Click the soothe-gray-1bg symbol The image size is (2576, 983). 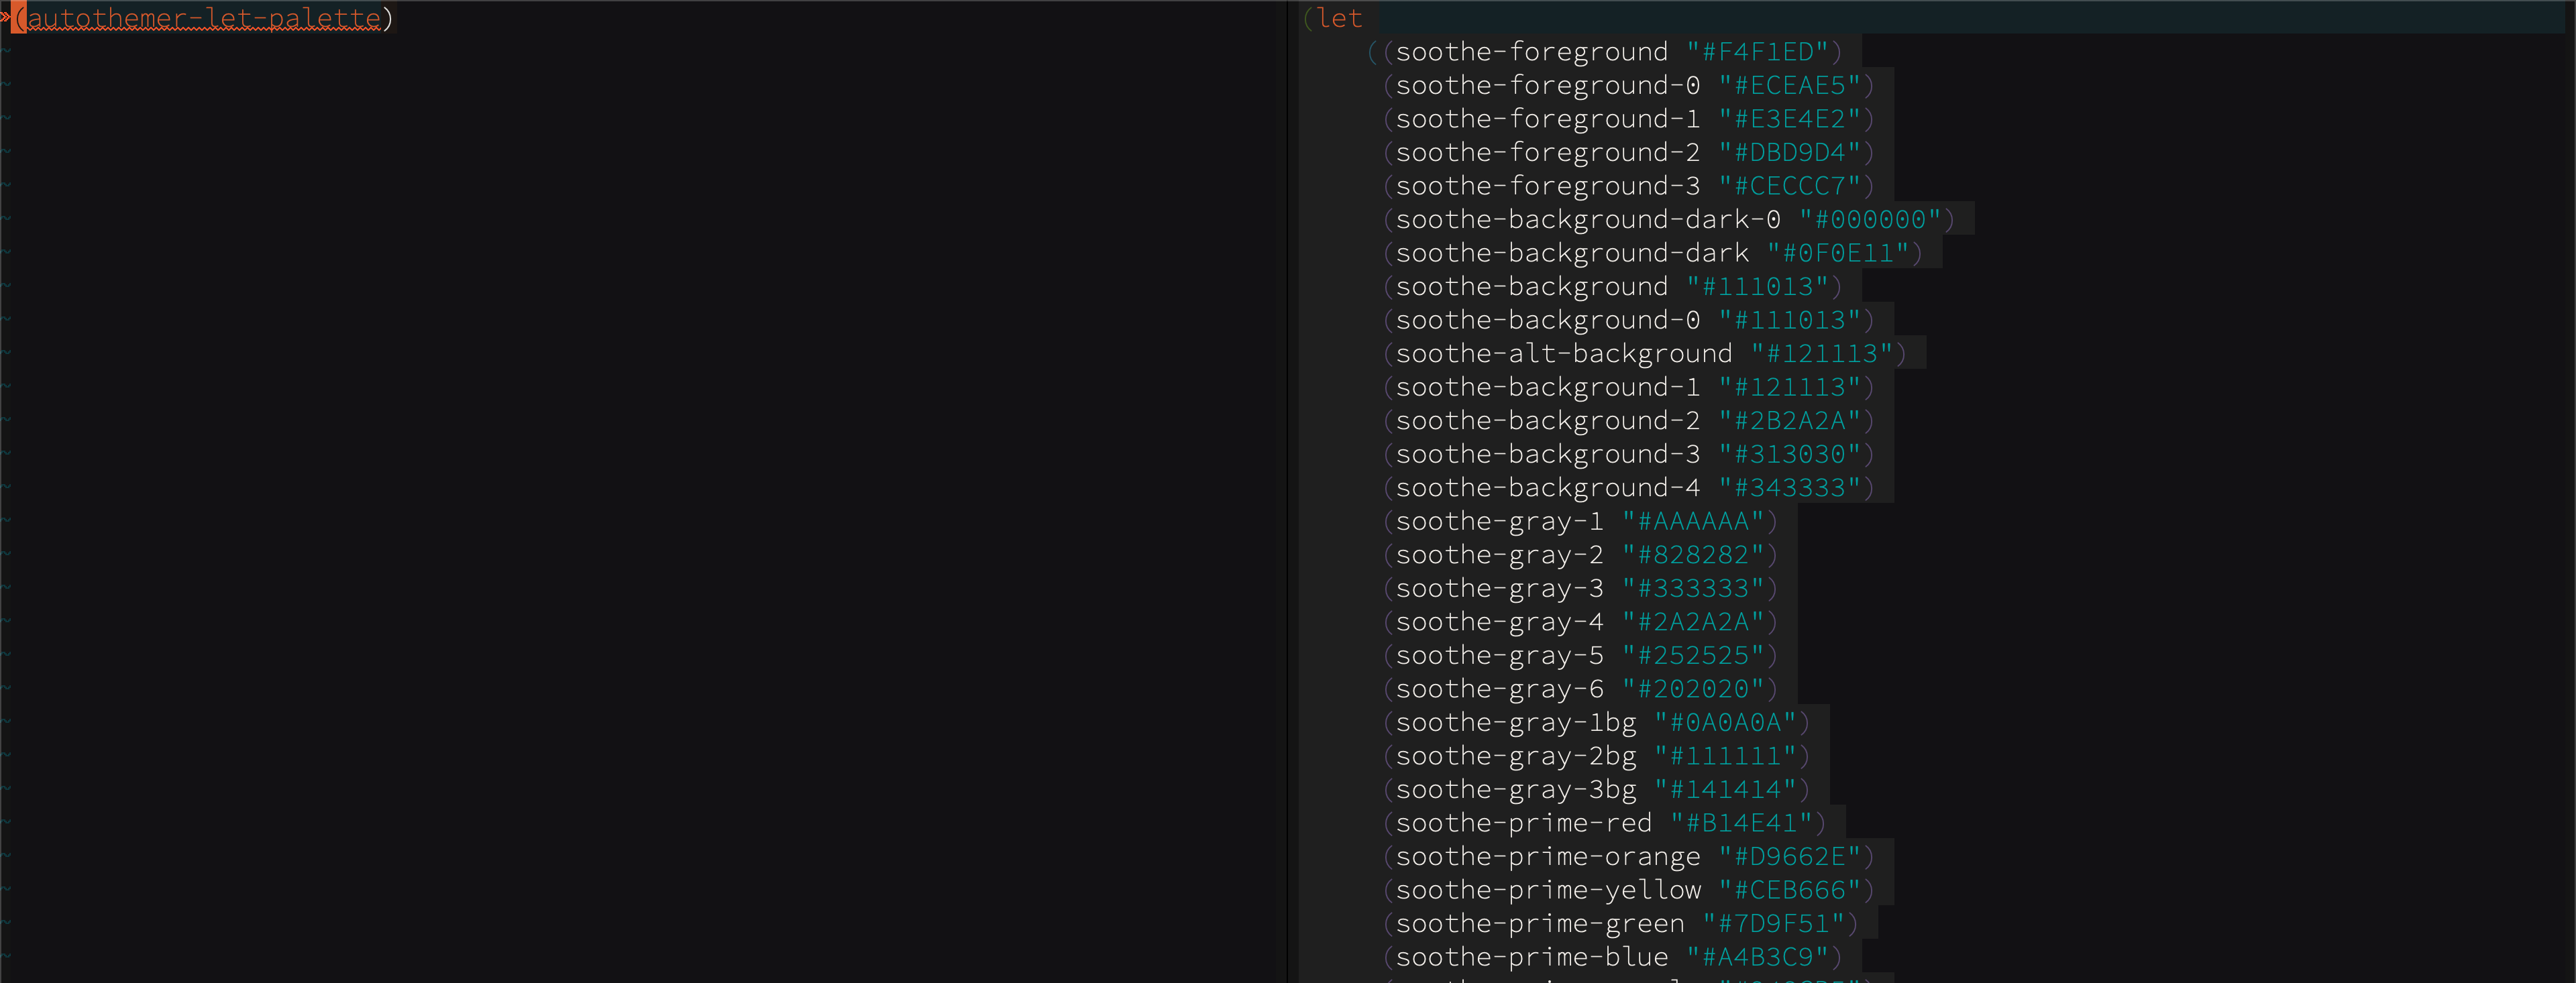[x=1515, y=723]
